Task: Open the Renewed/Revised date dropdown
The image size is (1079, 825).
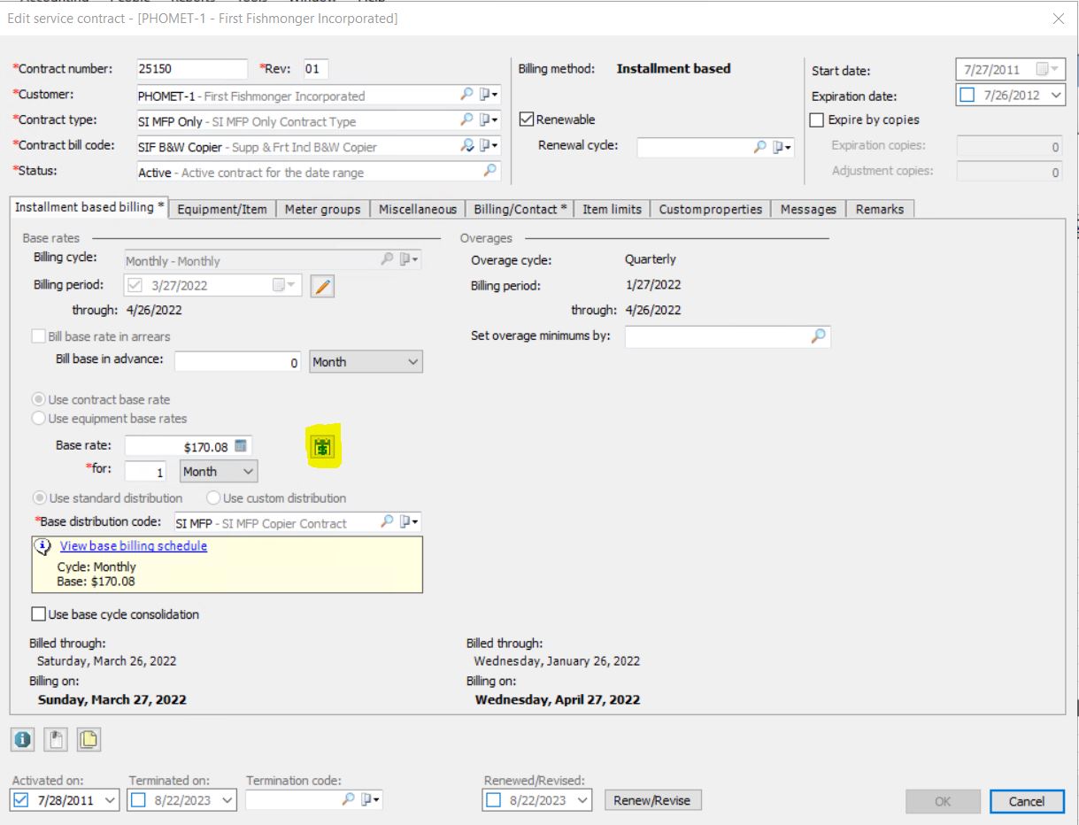Action: [582, 800]
